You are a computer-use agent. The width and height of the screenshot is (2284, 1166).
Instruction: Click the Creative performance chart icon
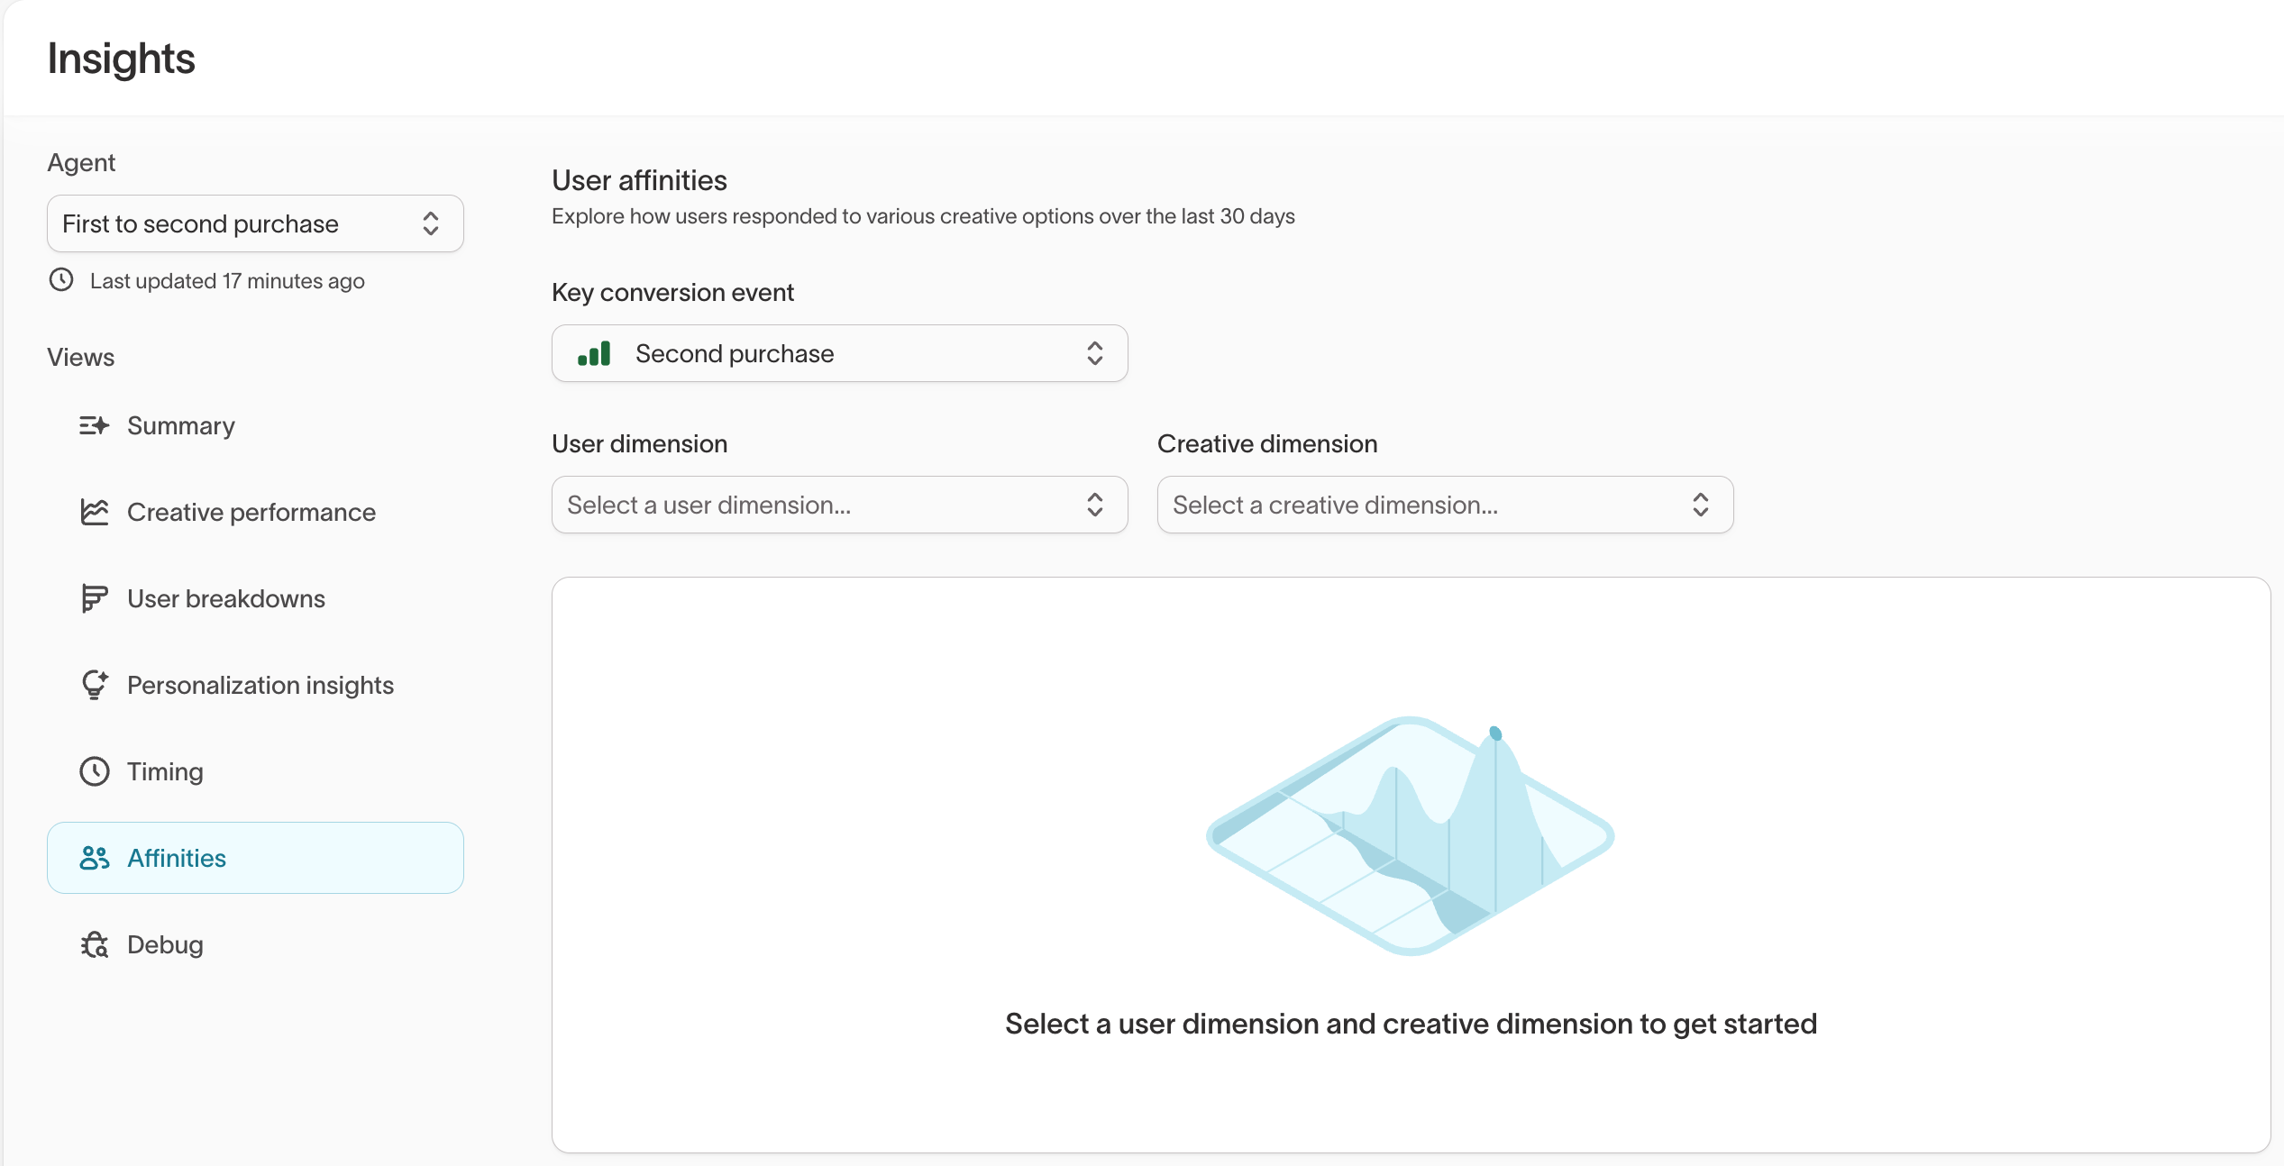(x=94, y=512)
